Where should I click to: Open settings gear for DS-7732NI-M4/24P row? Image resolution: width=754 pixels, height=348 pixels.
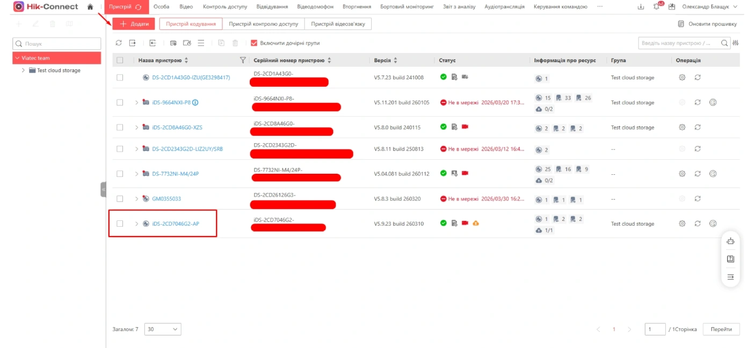click(x=682, y=174)
